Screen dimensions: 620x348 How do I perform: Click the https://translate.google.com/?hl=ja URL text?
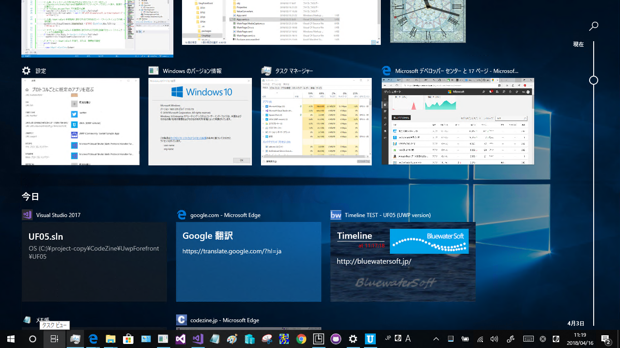point(232,251)
